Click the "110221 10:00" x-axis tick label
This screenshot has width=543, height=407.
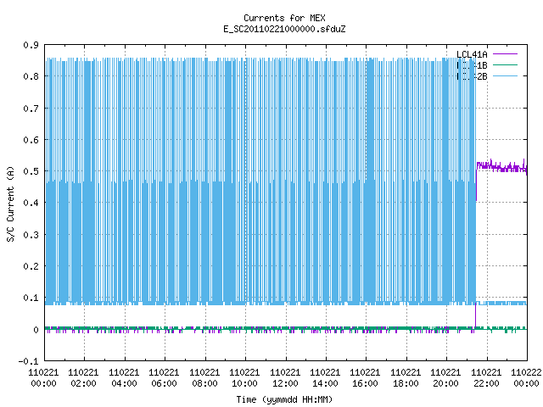(x=244, y=378)
